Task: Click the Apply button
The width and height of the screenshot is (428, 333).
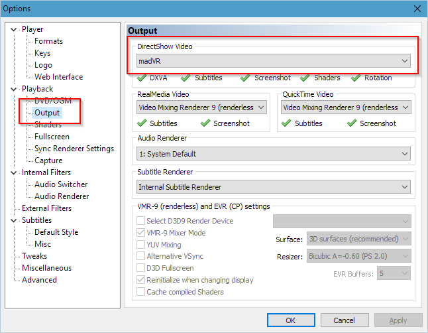Action: (398, 320)
